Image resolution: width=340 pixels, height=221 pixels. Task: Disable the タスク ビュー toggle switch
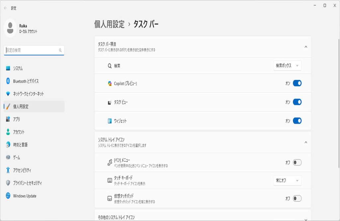coord(297,102)
